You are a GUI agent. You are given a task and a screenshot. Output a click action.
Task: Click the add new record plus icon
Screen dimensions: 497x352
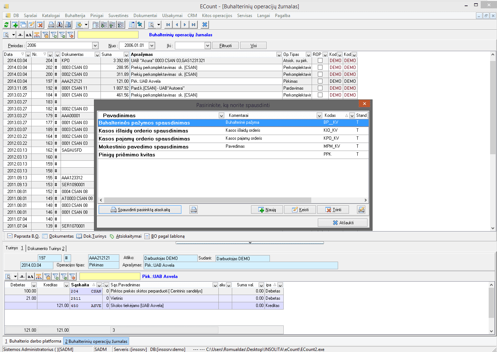click(15, 25)
